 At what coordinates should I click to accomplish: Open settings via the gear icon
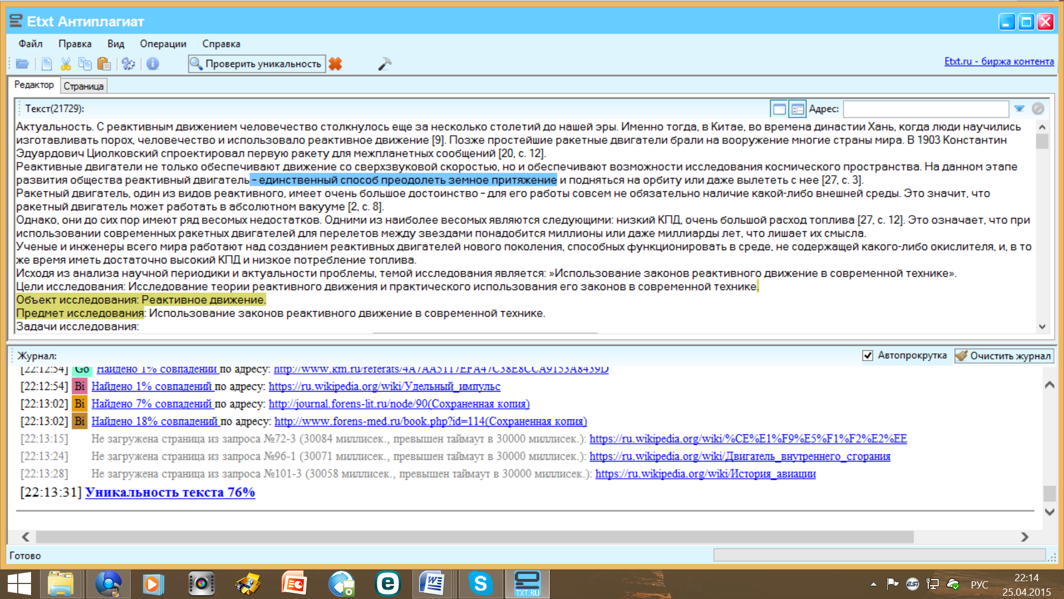(x=129, y=64)
